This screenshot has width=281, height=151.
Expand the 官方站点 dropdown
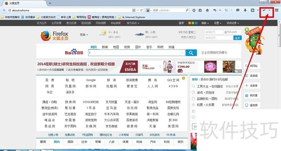point(133,23)
